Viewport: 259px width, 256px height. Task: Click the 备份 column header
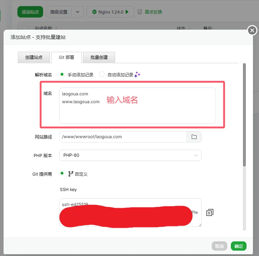tap(207, 28)
